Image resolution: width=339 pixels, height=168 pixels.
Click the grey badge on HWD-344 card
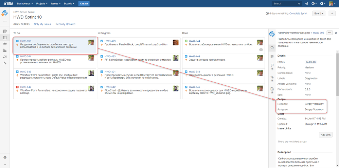[261, 49]
